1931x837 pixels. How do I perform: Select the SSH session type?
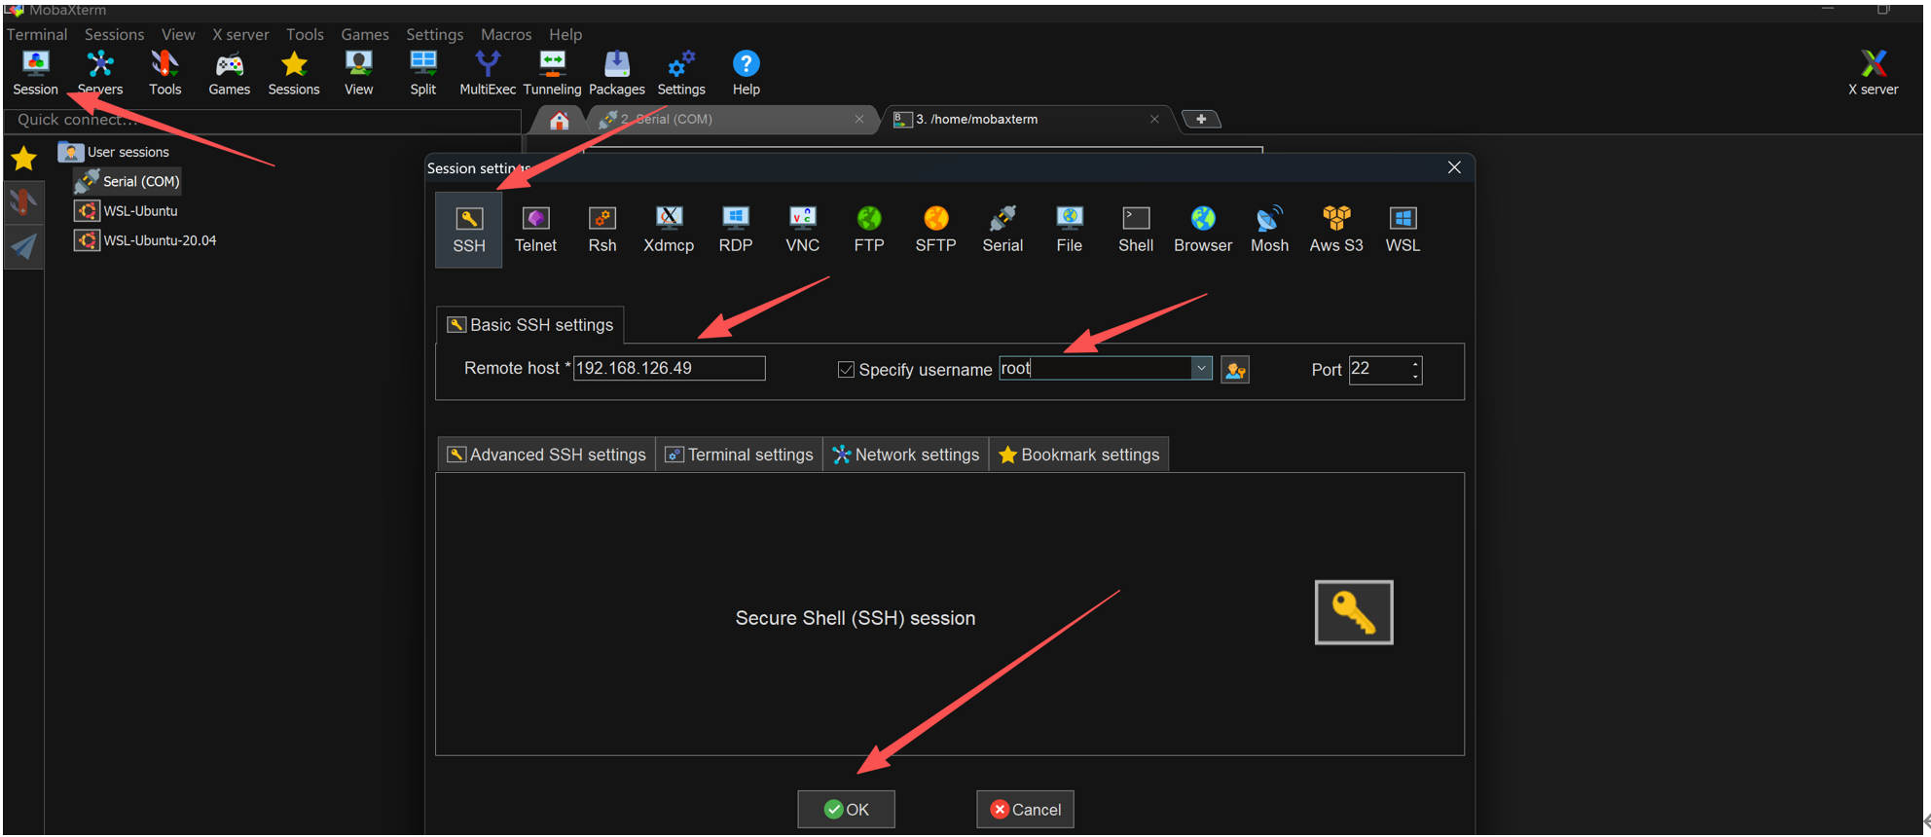[x=469, y=230]
